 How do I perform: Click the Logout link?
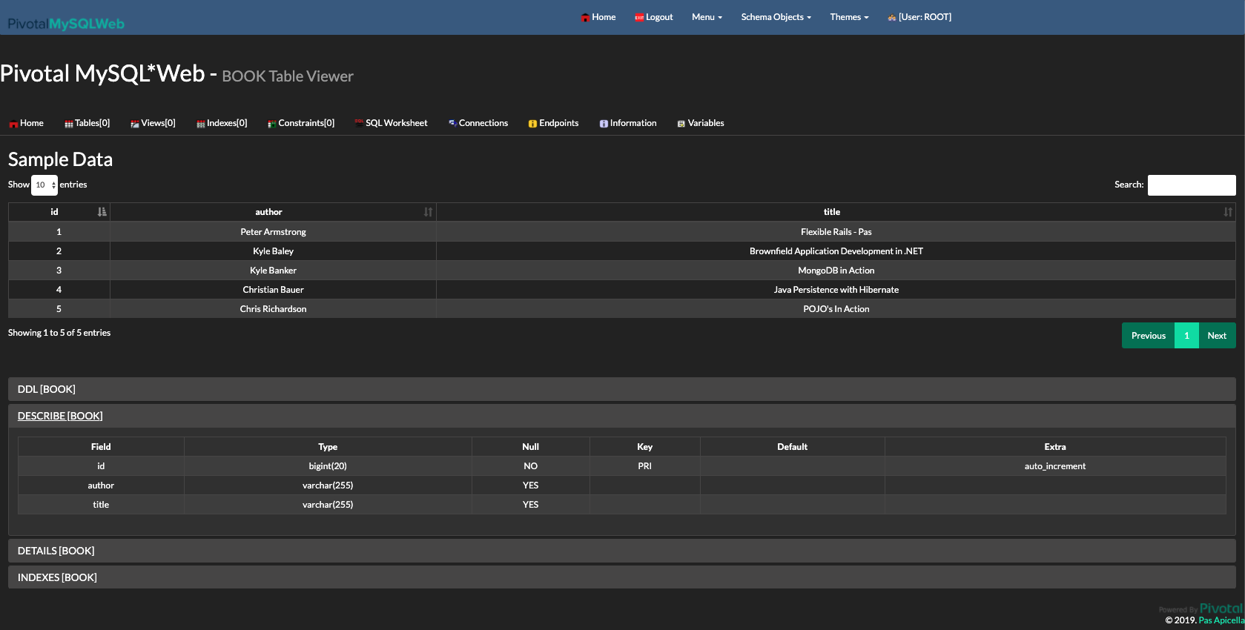coord(654,17)
